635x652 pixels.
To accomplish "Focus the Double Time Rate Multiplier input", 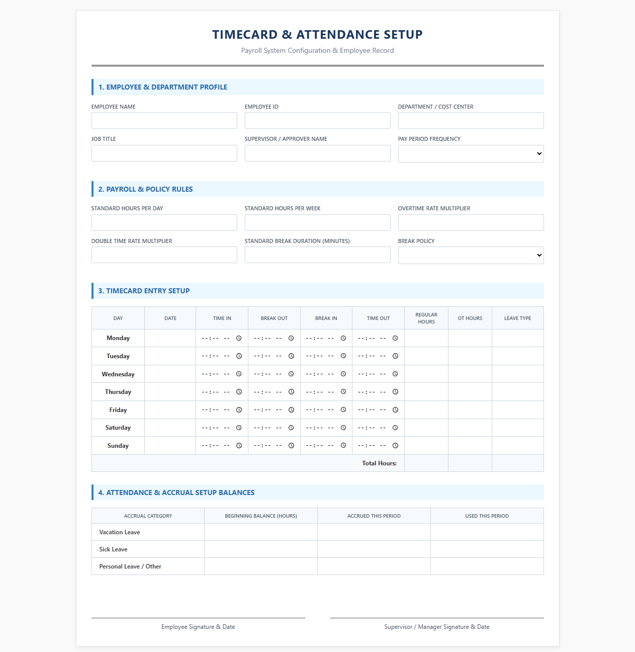I will point(164,255).
